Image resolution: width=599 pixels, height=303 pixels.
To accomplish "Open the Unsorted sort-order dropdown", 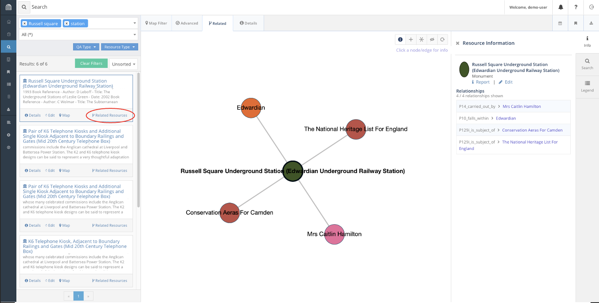I will (123, 64).
